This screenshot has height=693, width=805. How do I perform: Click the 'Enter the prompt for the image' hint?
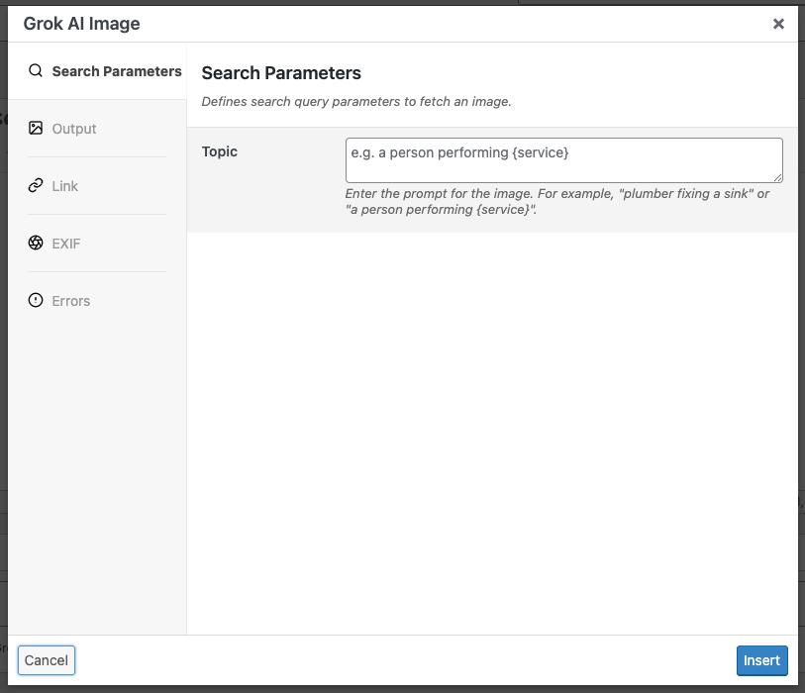(x=557, y=202)
